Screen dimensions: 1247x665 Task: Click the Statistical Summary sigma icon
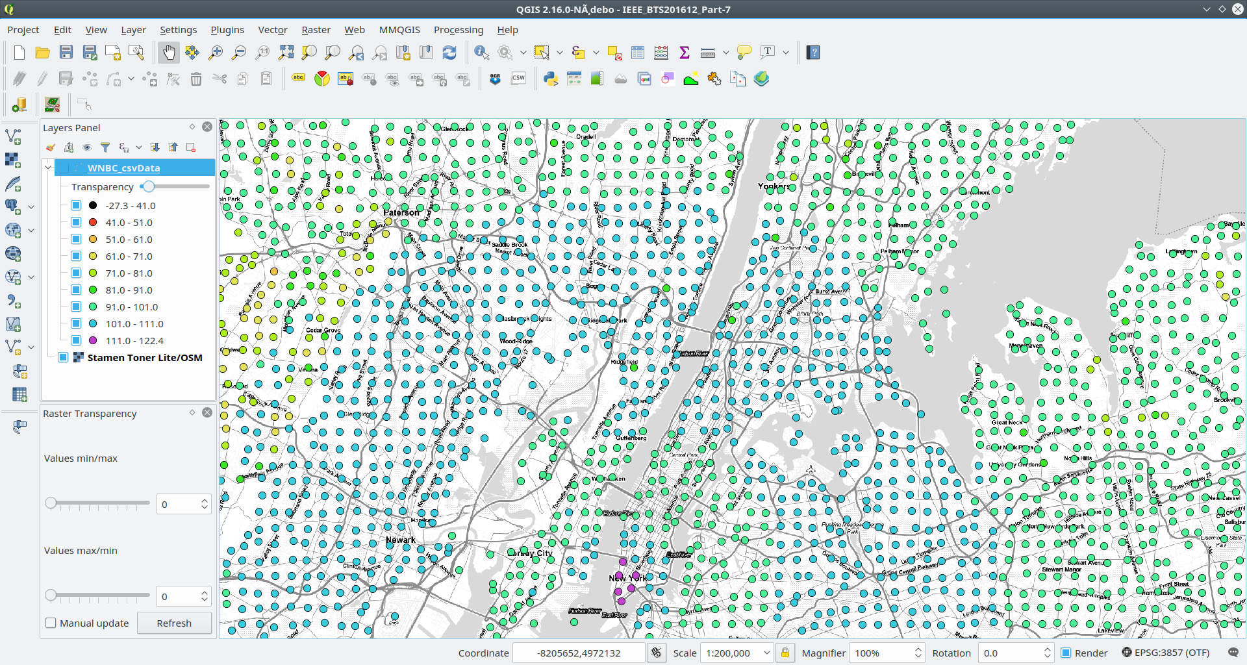coord(685,53)
